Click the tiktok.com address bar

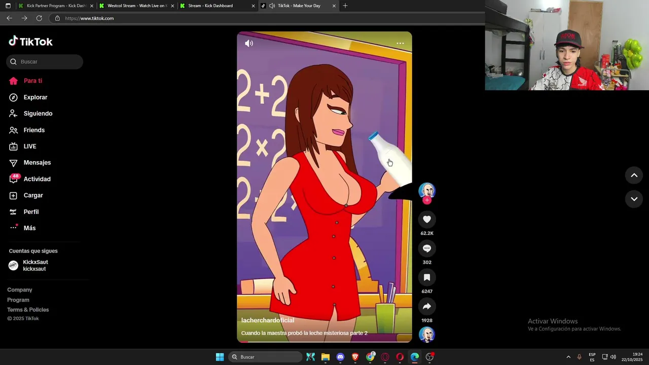coord(266,18)
